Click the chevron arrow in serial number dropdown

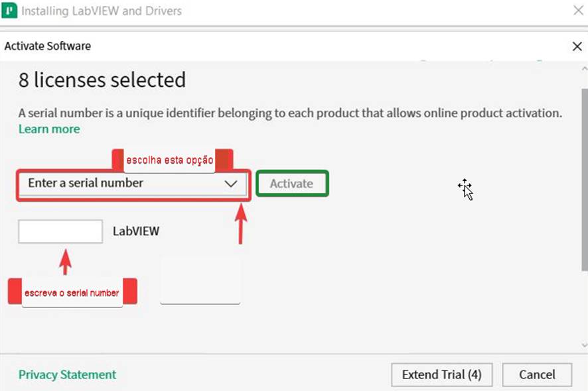[x=231, y=184]
